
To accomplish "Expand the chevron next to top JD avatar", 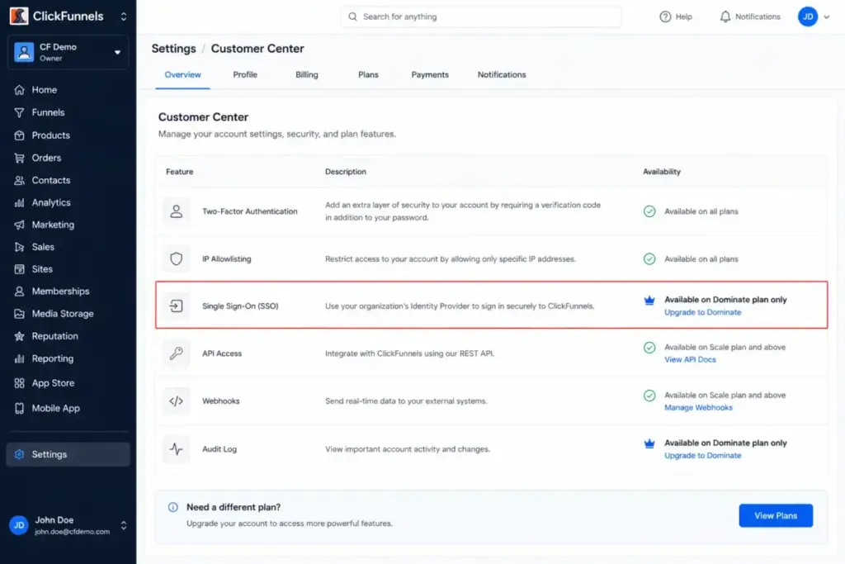I will (827, 17).
